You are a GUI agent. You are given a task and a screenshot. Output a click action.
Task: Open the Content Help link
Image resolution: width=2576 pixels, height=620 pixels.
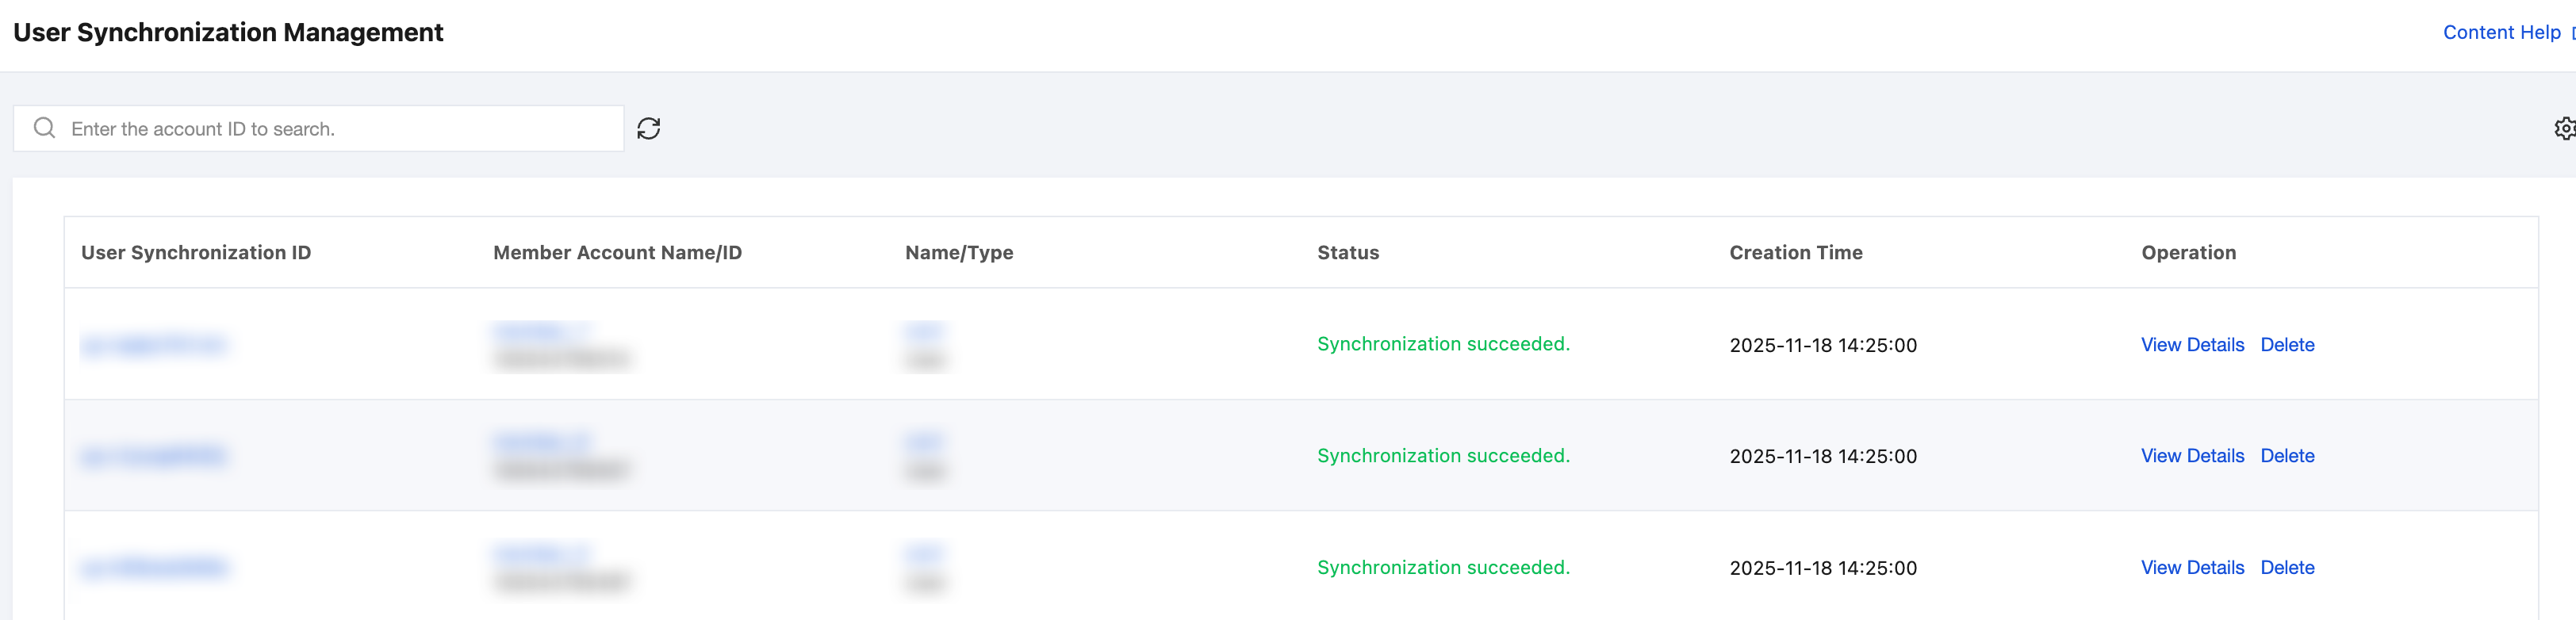point(2501,33)
